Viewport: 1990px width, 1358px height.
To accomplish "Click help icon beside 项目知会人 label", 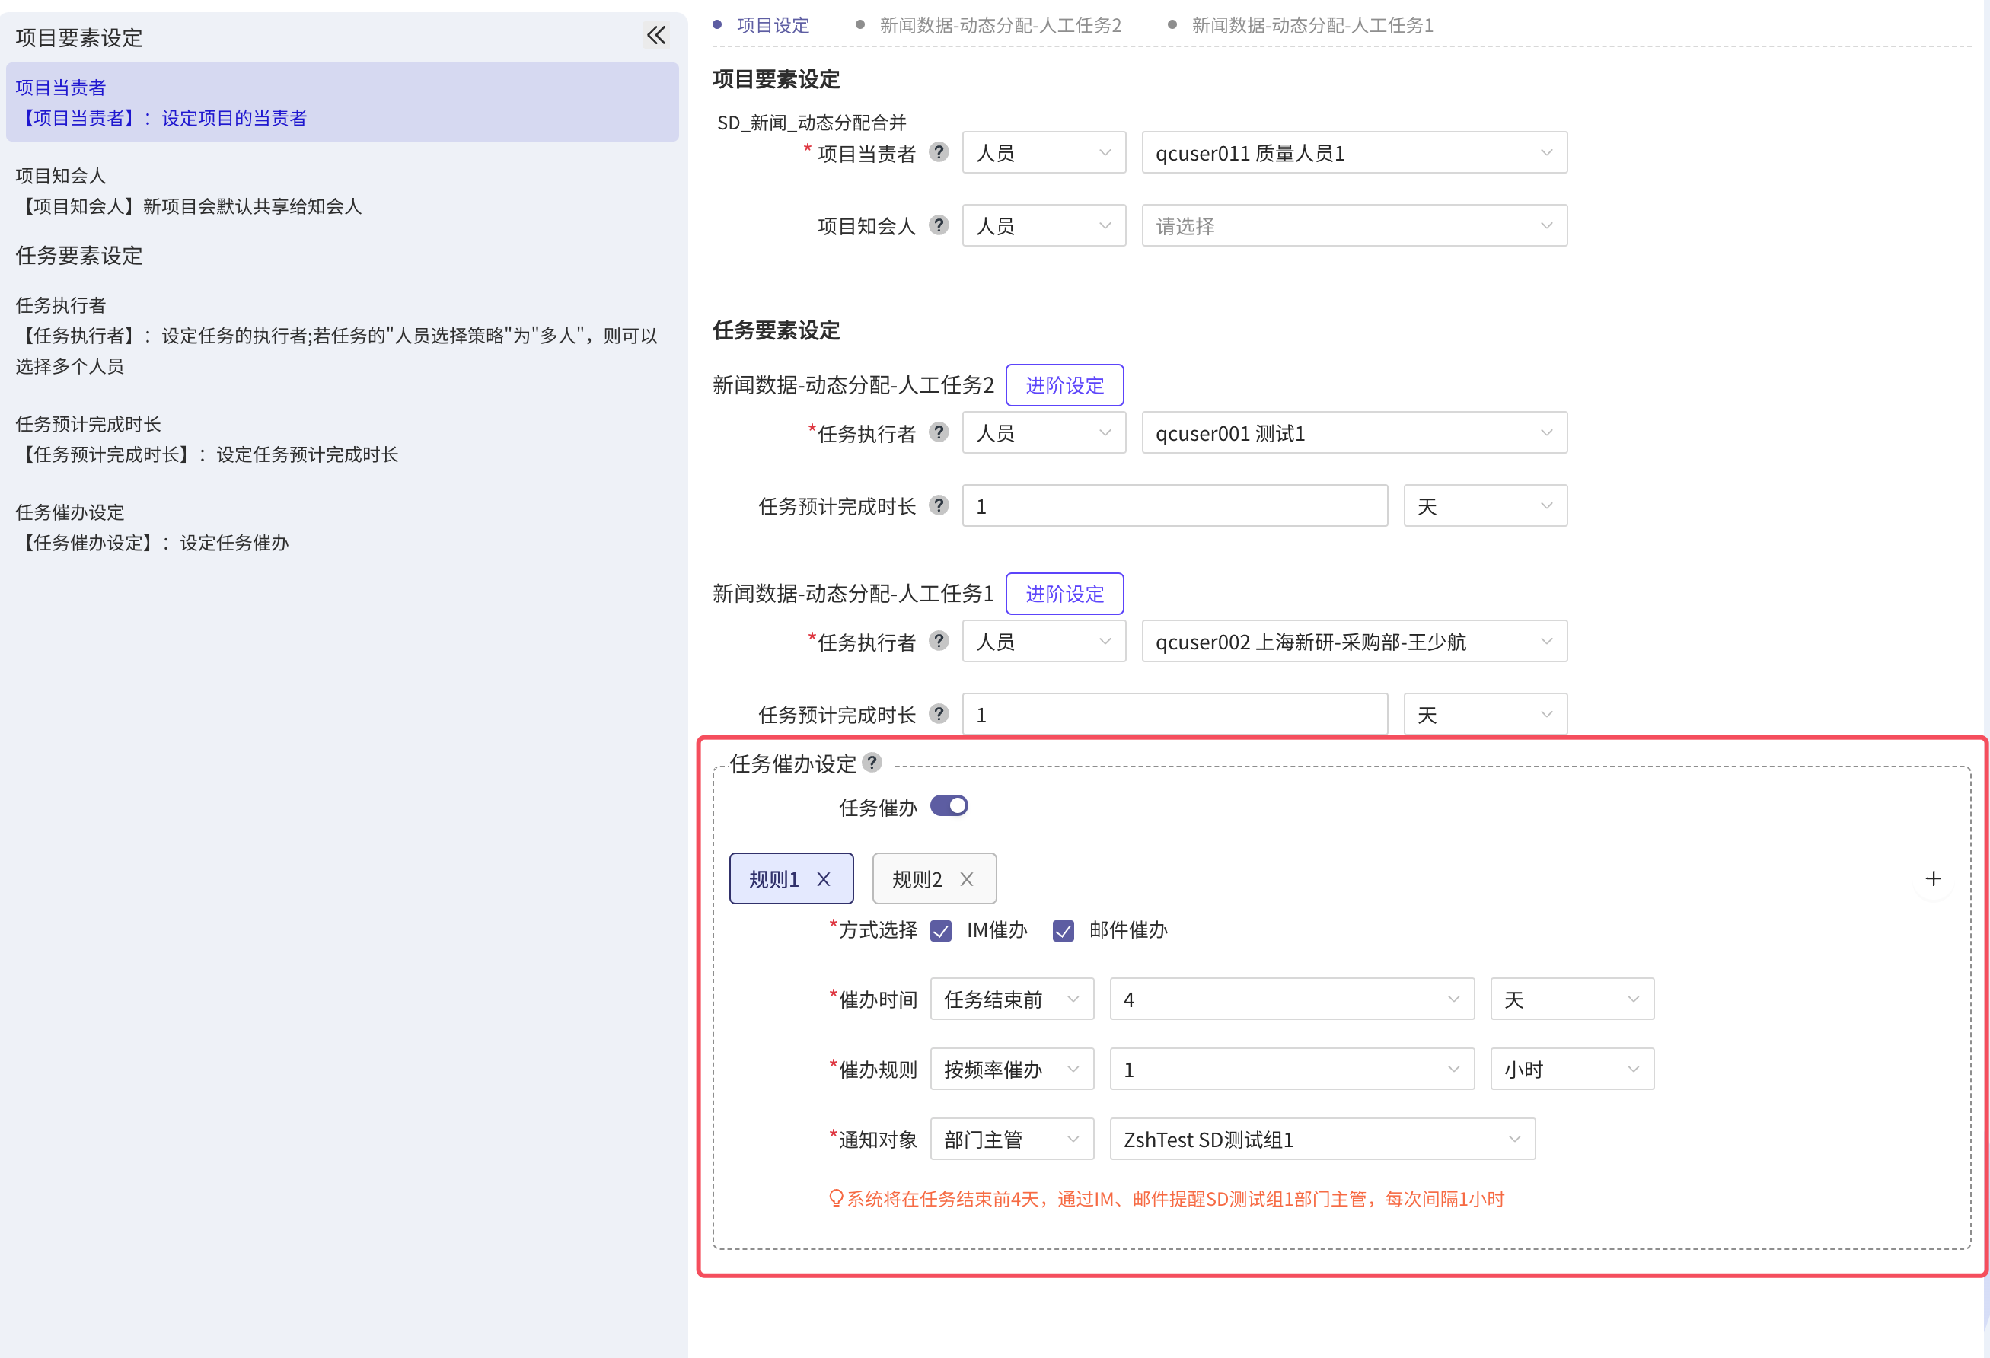I will (939, 225).
